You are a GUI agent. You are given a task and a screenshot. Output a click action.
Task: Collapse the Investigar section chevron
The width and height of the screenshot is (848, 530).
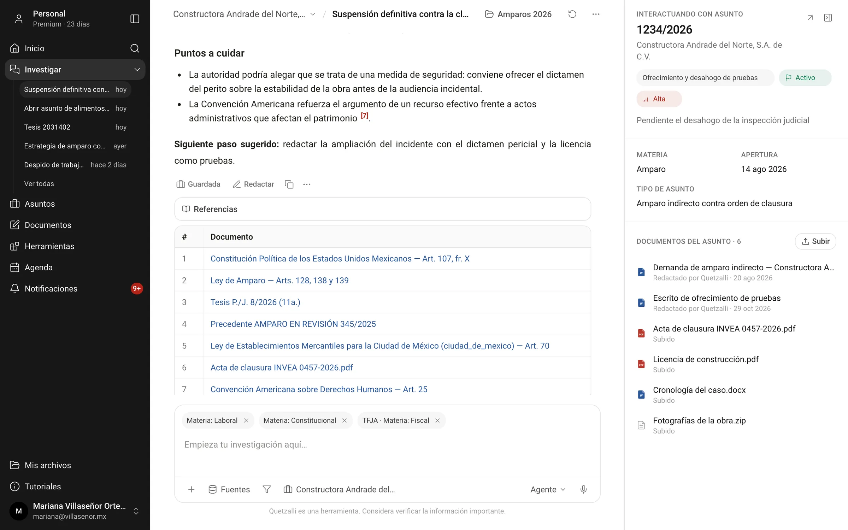point(137,70)
